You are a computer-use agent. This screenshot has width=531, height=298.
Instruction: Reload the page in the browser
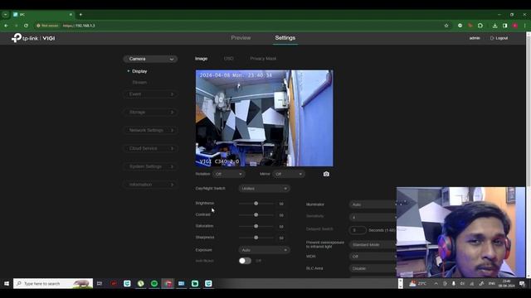point(26,26)
